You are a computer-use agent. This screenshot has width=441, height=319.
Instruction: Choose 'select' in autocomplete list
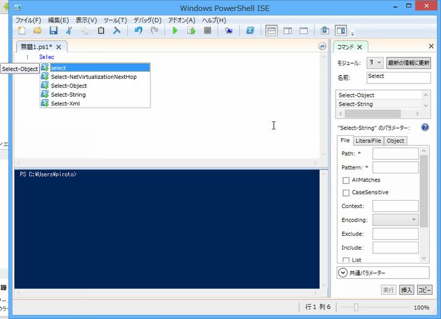(95, 68)
